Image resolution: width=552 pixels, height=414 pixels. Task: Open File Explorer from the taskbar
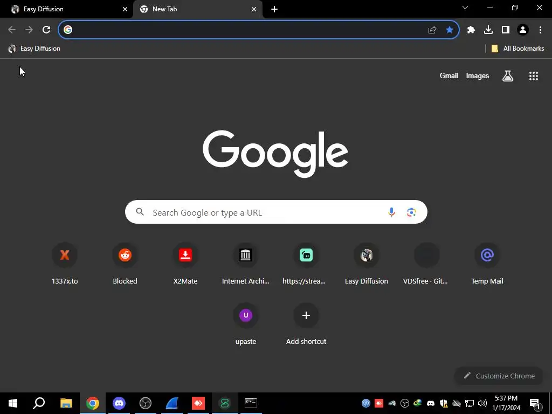click(66, 403)
